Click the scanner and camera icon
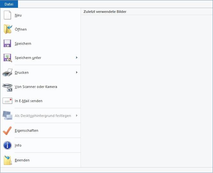 point(7,87)
